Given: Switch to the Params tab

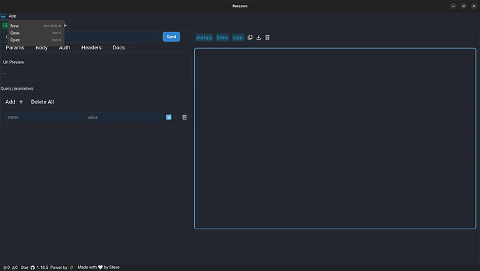Looking at the screenshot, I should point(15,48).
